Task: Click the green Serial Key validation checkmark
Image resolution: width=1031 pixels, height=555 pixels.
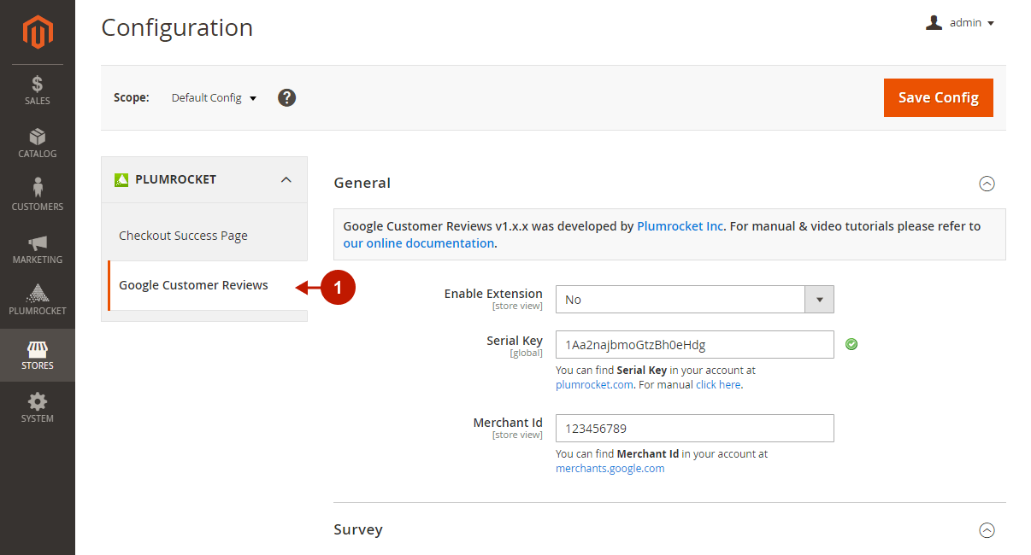Action: [x=851, y=344]
